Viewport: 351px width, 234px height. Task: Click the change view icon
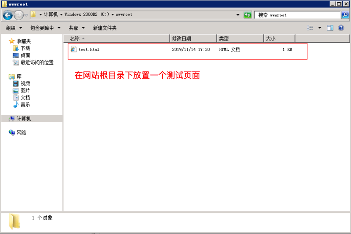pos(310,28)
